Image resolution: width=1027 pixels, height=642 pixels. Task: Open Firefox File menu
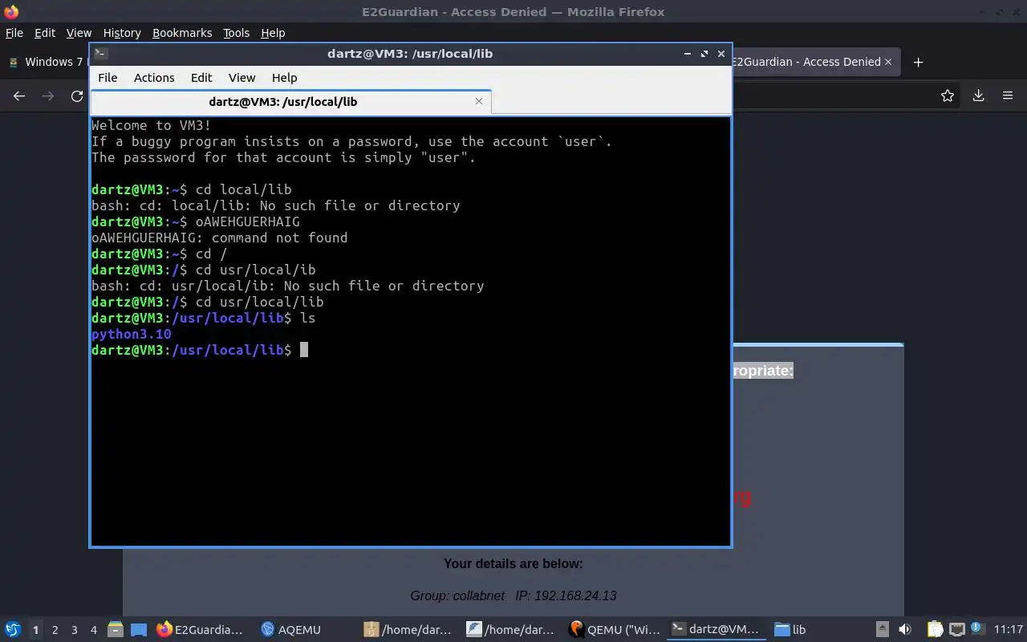(14, 33)
